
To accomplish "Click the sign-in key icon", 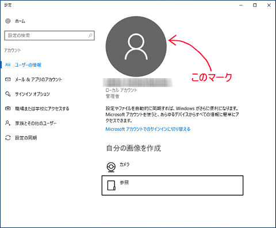I will point(8,94).
